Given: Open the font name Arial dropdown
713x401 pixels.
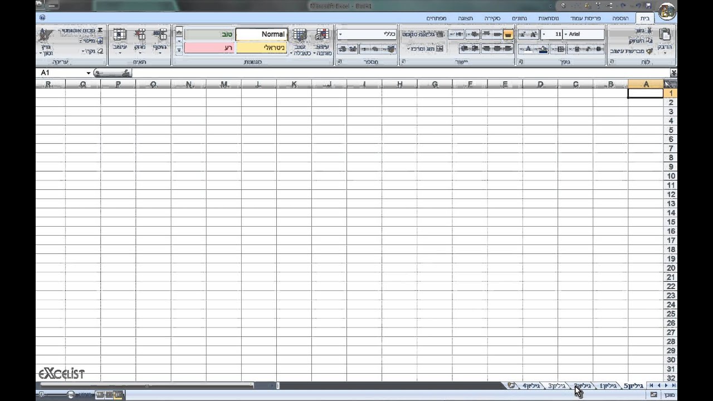Looking at the screenshot, I should (x=566, y=35).
